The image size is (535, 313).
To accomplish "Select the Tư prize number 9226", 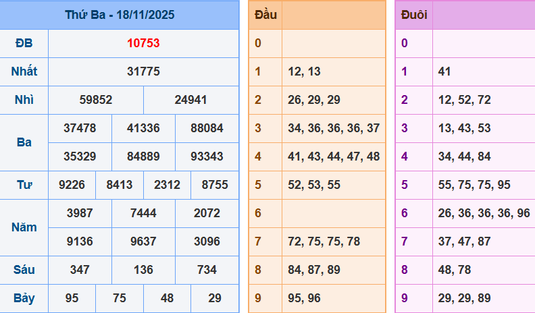I will (x=72, y=185).
